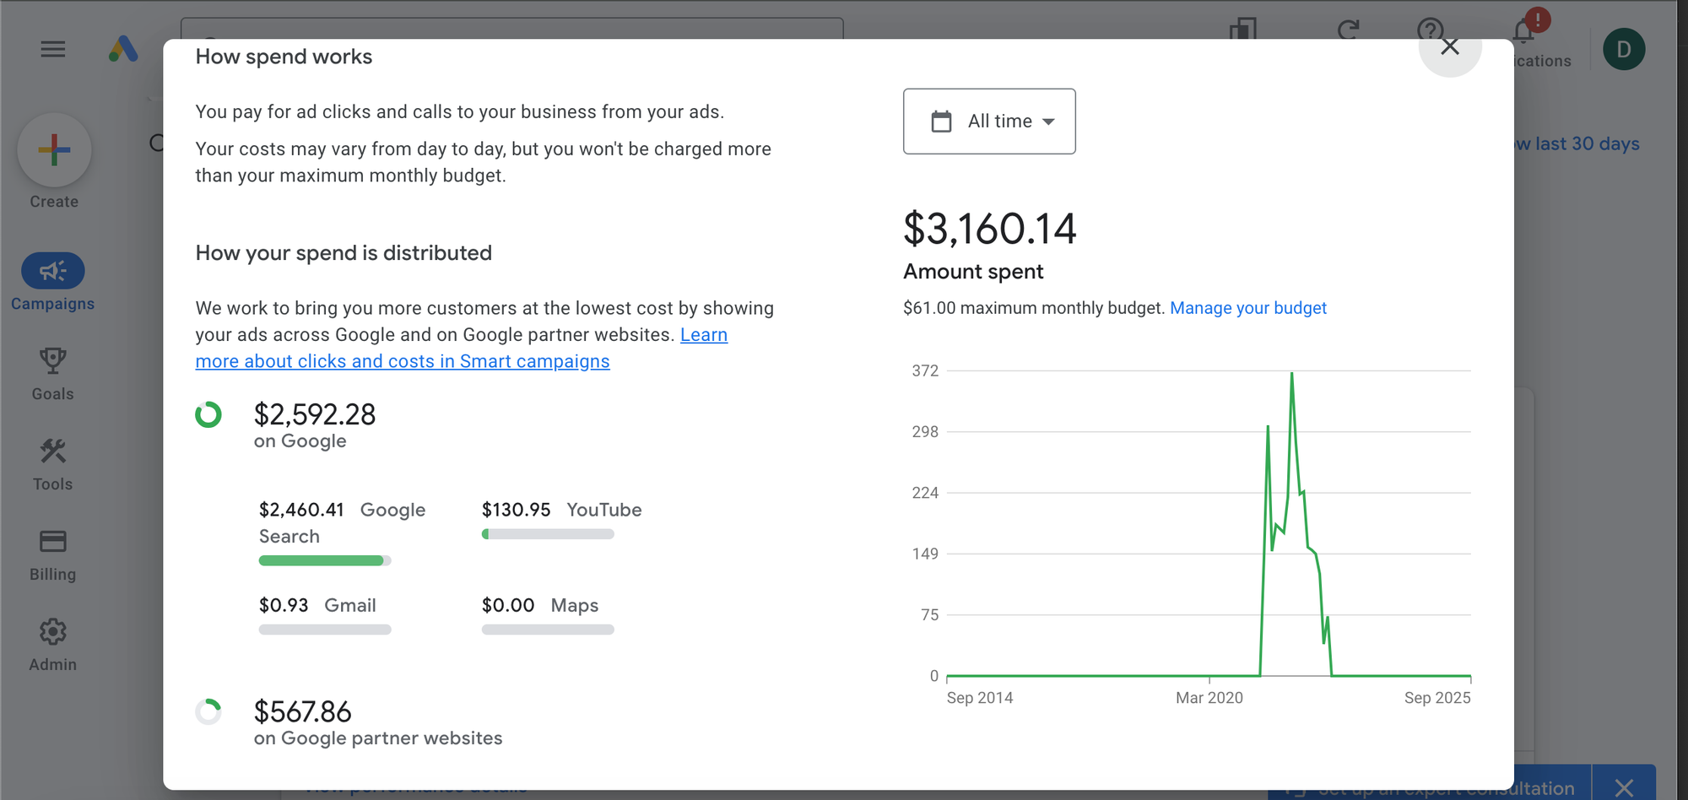The image size is (1688, 800).
Task: Click the Google Search spend progress bar
Action: pyautogui.click(x=325, y=560)
